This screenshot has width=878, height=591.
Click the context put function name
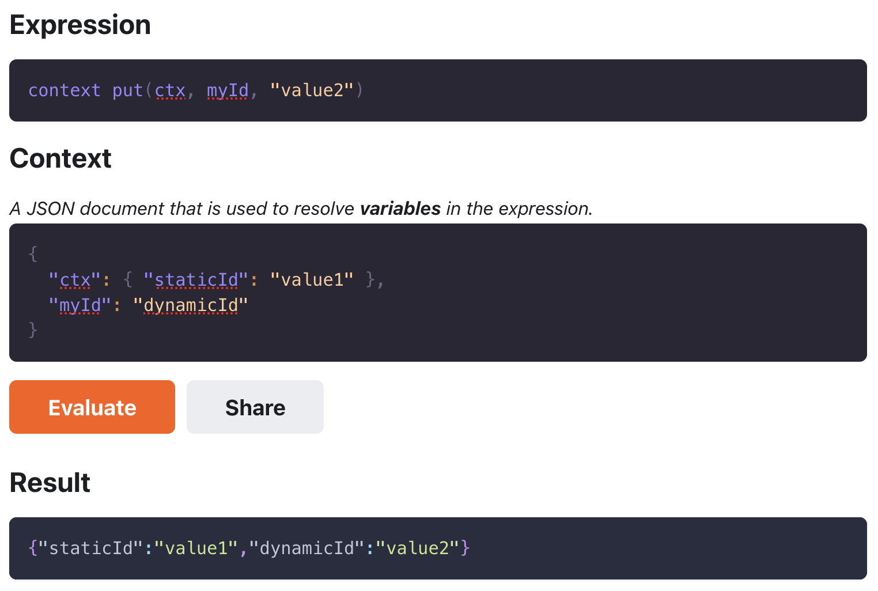(85, 90)
